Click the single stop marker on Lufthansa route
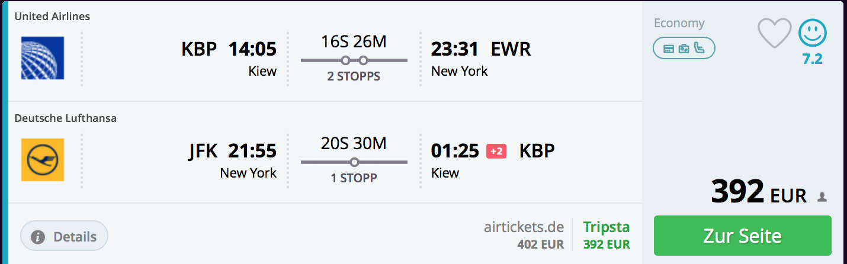 pos(354,162)
